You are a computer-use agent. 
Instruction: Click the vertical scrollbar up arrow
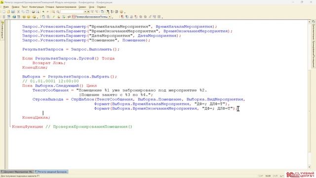tap(310, 22)
